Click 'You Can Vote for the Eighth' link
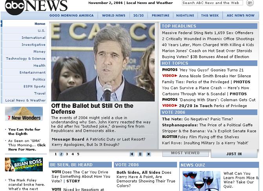 tap(24, 131)
